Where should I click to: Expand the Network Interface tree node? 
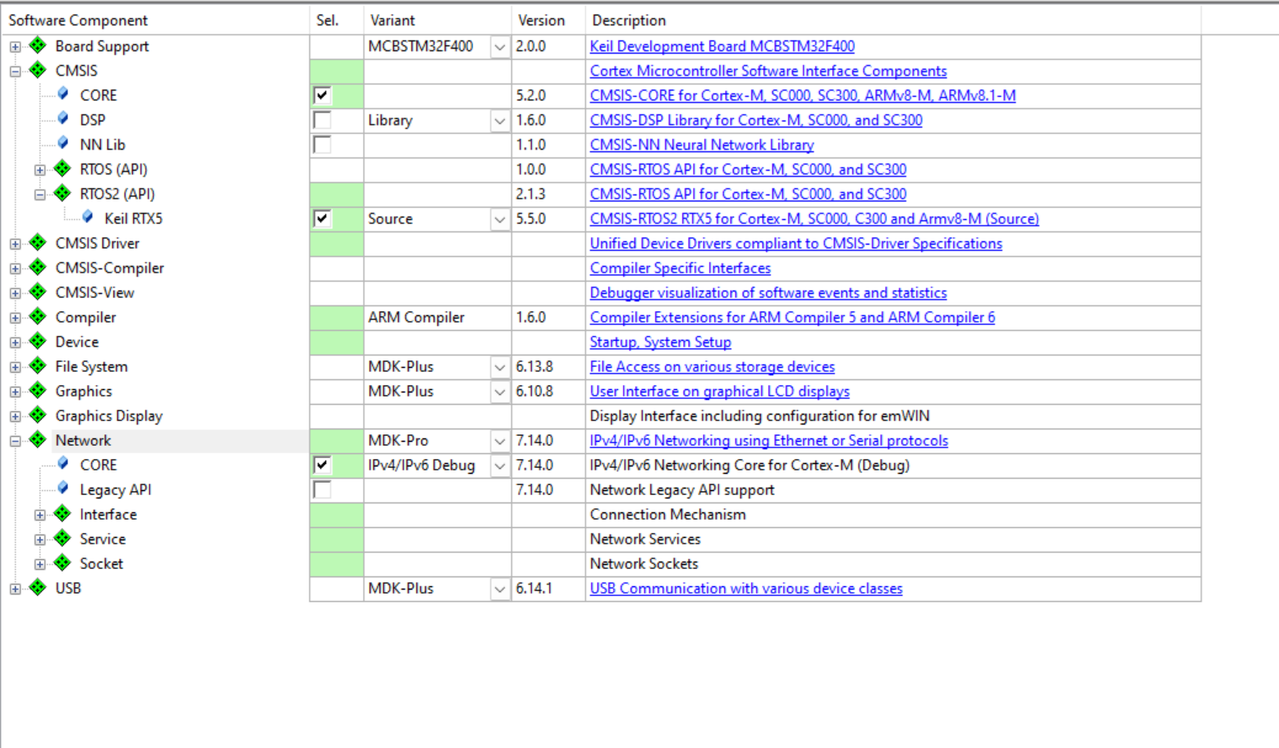click(39, 515)
